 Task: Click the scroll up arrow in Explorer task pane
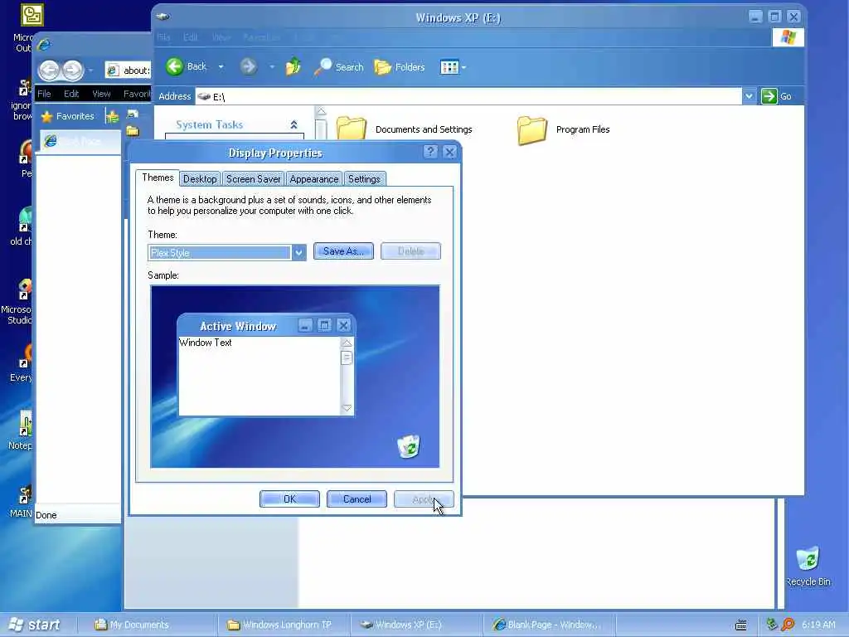pyautogui.click(x=321, y=112)
